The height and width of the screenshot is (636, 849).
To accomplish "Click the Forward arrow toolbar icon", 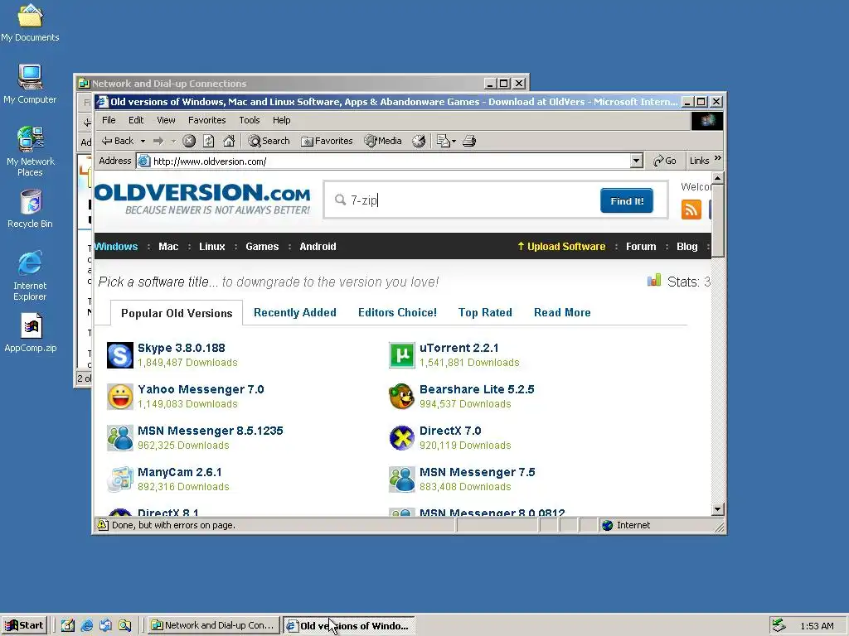I will (158, 141).
